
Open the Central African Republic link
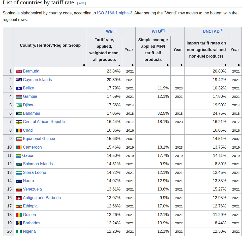click(x=44, y=122)
